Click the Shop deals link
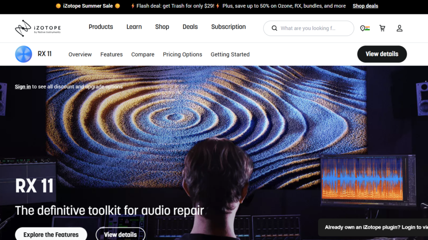 click(x=365, y=6)
